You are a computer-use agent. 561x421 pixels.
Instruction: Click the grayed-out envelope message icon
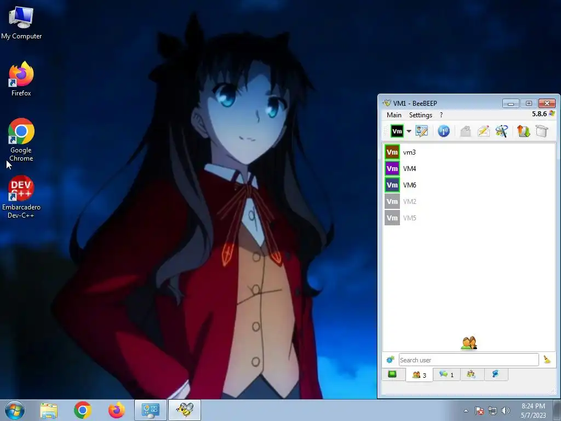click(465, 131)
